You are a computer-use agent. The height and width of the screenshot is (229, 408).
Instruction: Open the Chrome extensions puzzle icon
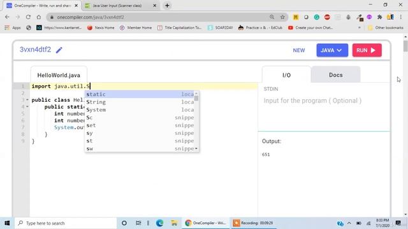click(380, 17)
